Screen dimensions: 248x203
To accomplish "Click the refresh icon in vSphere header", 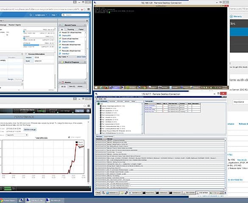I will (x=31, y=15).
